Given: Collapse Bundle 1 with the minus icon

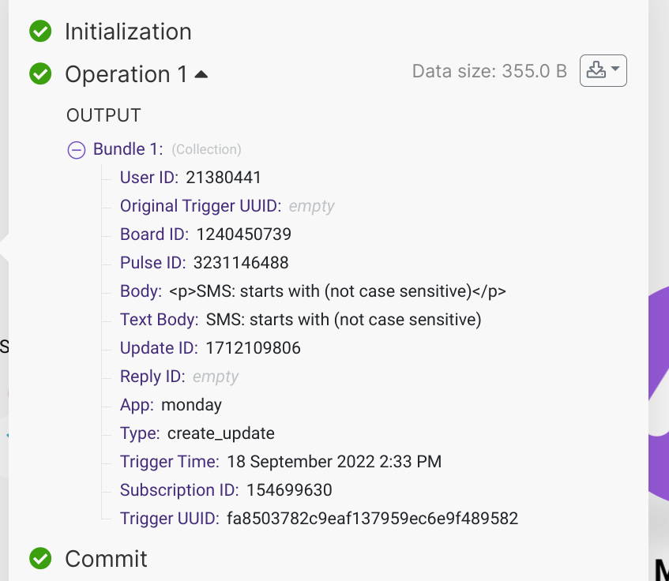Looking at the screenshot, I should click(77, 150).
